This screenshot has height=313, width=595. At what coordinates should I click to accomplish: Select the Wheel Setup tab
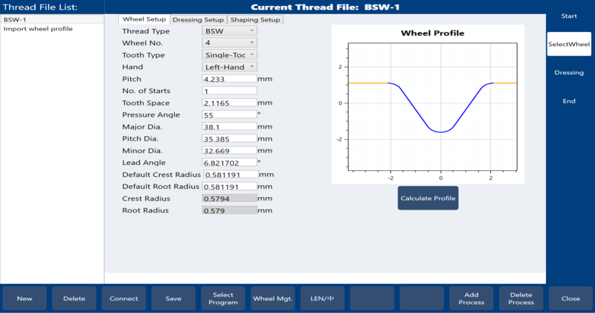[x=144, y=19]
